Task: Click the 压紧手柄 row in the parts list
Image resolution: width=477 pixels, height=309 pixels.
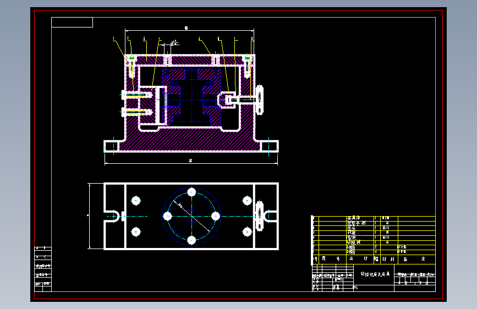Action: (x=374, y=223)
